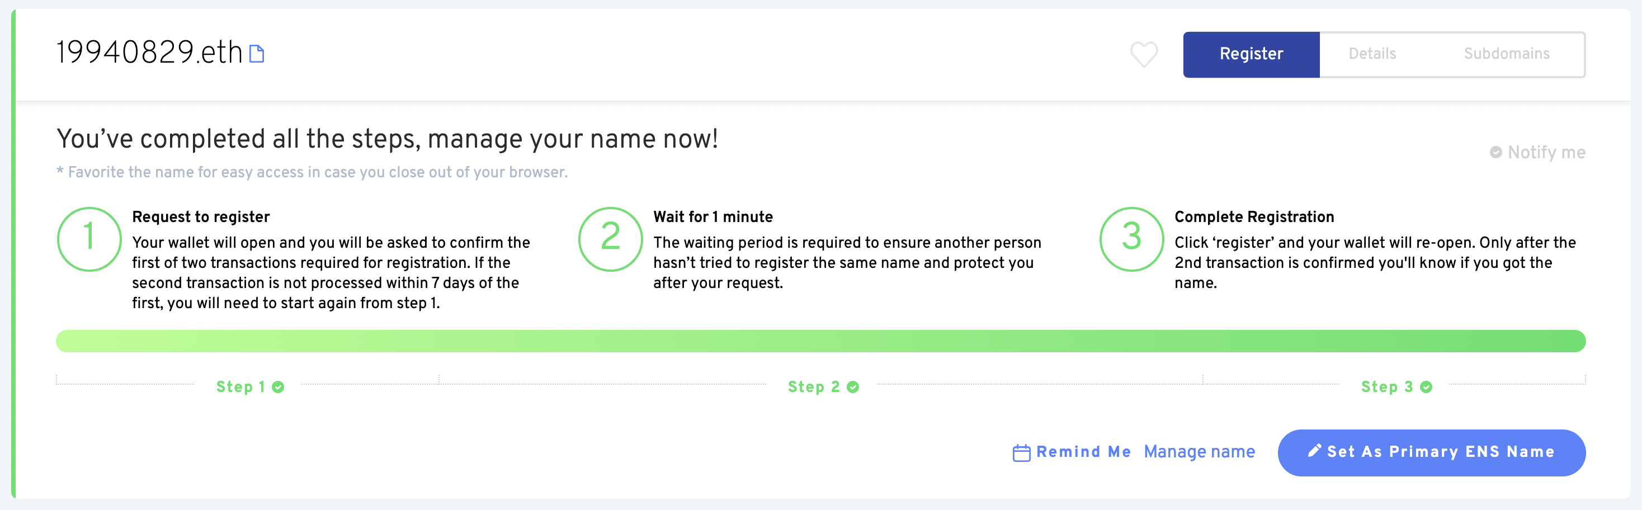Click the calendar icon beside Remind Me
Image resolution: width=1642 pixels, height=510 pixels.
point(1021,452)
